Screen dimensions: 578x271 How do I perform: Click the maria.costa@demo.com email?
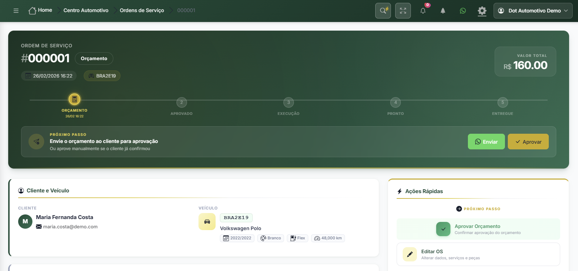tap(70, 227)
